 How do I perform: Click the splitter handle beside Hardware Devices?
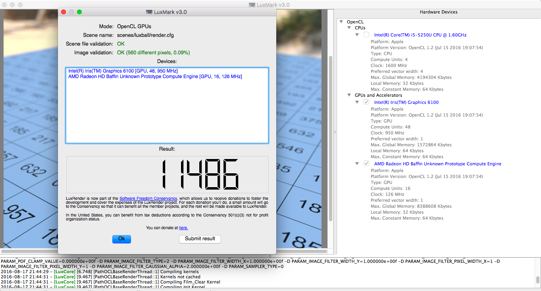pos(335,132)
